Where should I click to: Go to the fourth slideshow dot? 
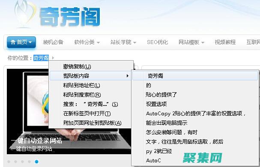pyautogui.click(x=30, y=161)
